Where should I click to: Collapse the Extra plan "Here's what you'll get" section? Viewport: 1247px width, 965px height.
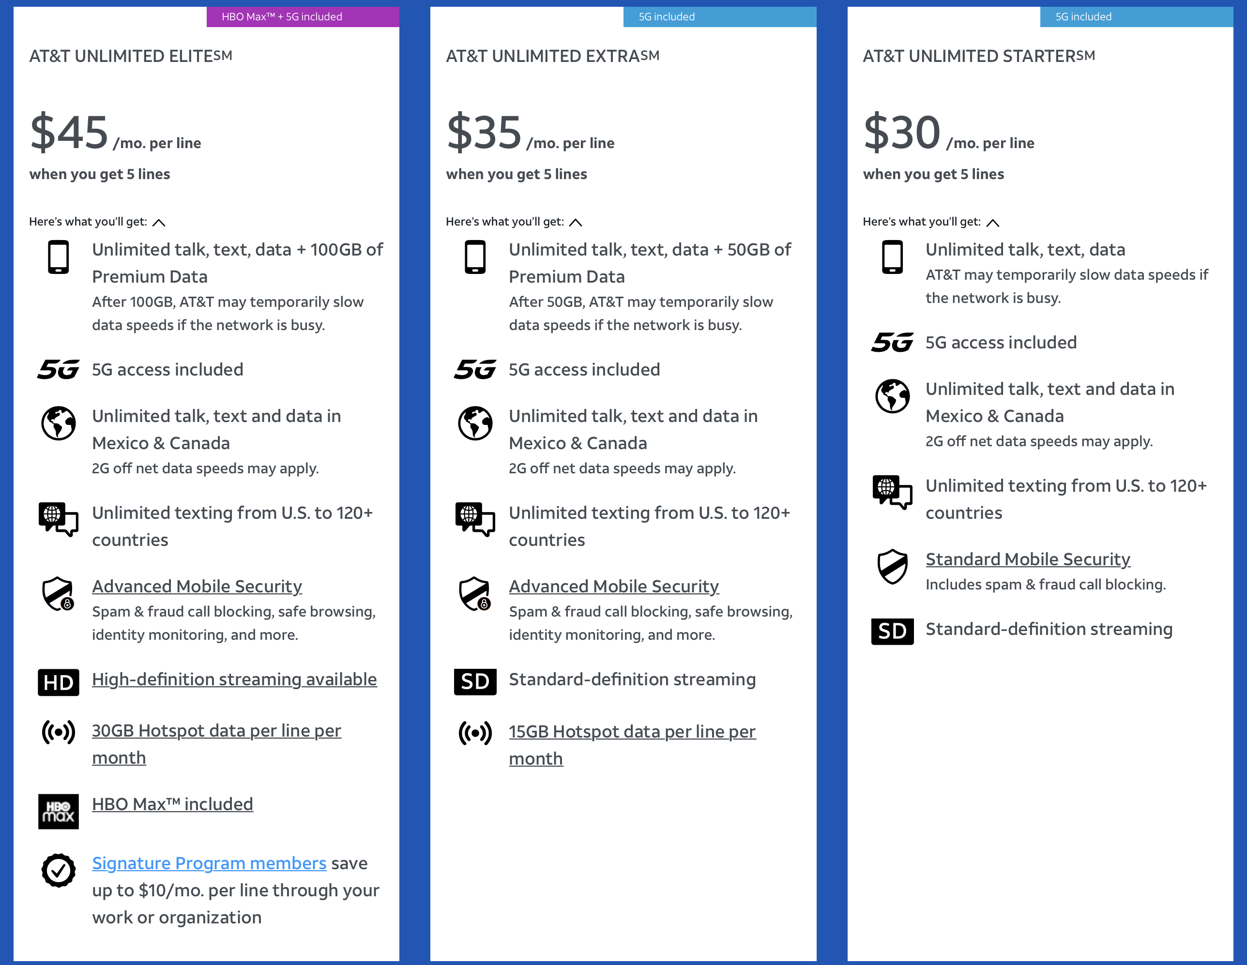pyautogui.click(x=576, y=223)
